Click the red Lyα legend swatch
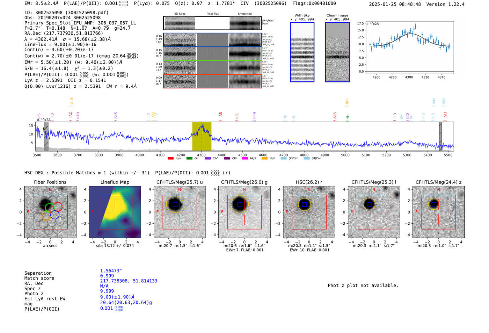489x333 pixels. 170,158
